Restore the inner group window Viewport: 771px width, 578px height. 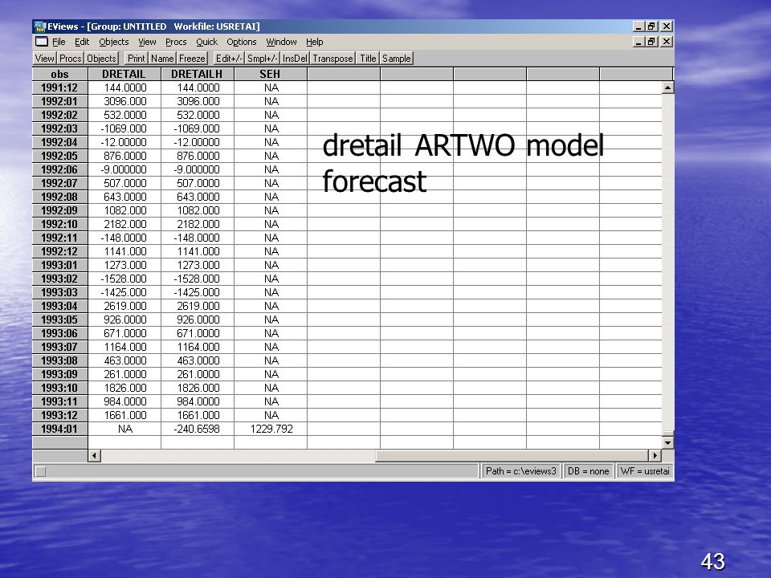point(652,42)
